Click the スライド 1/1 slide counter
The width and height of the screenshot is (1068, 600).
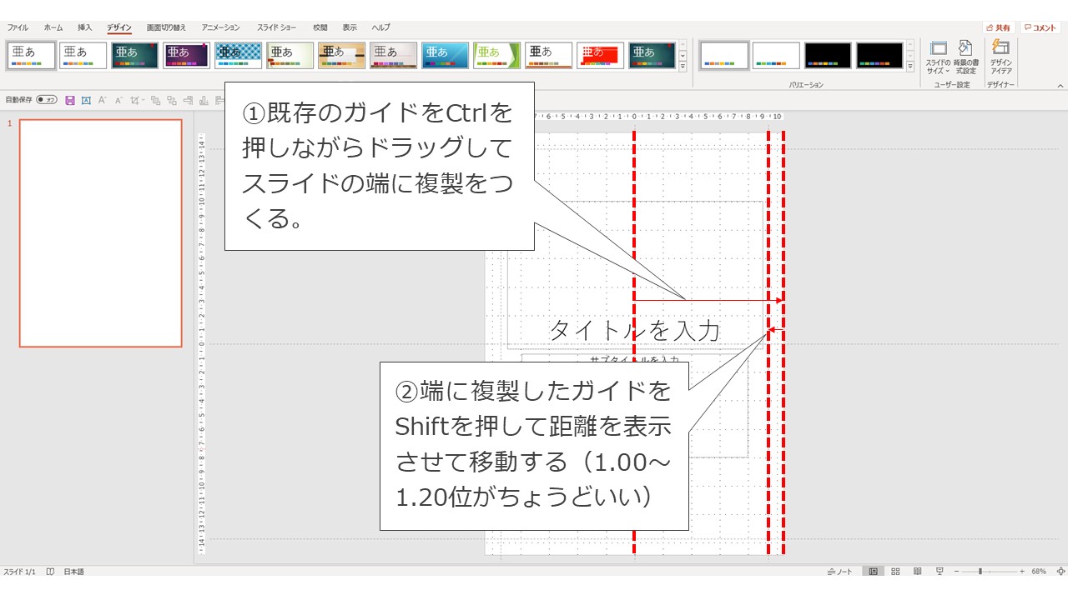pyautogui.click(x=20, y=572)
